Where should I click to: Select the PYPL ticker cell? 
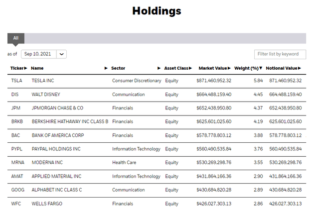pyautogui.click(x=16, y=149)
